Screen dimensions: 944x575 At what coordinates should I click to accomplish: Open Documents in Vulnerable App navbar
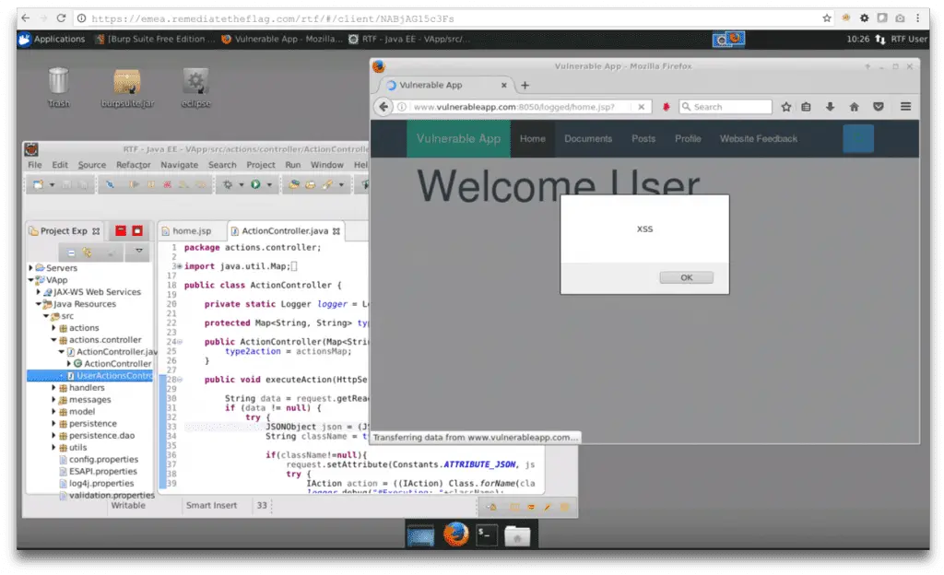coord(588,139)
